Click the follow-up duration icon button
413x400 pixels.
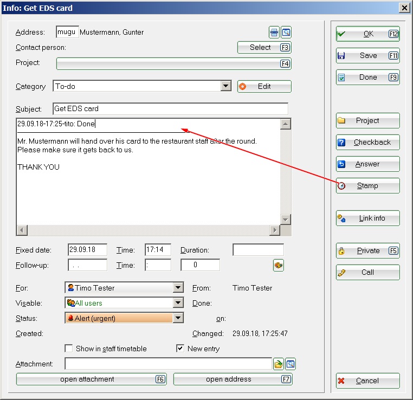tap(279, 265)
